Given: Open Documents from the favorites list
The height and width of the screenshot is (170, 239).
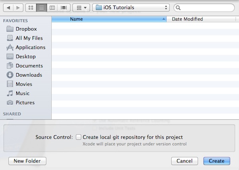Looking at the screenshot, I should click(x=29, y=65).
